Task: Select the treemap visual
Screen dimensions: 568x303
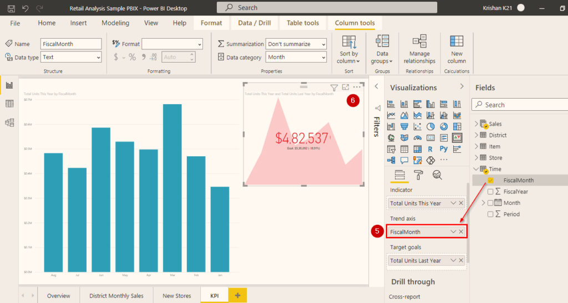Action: 457,126
